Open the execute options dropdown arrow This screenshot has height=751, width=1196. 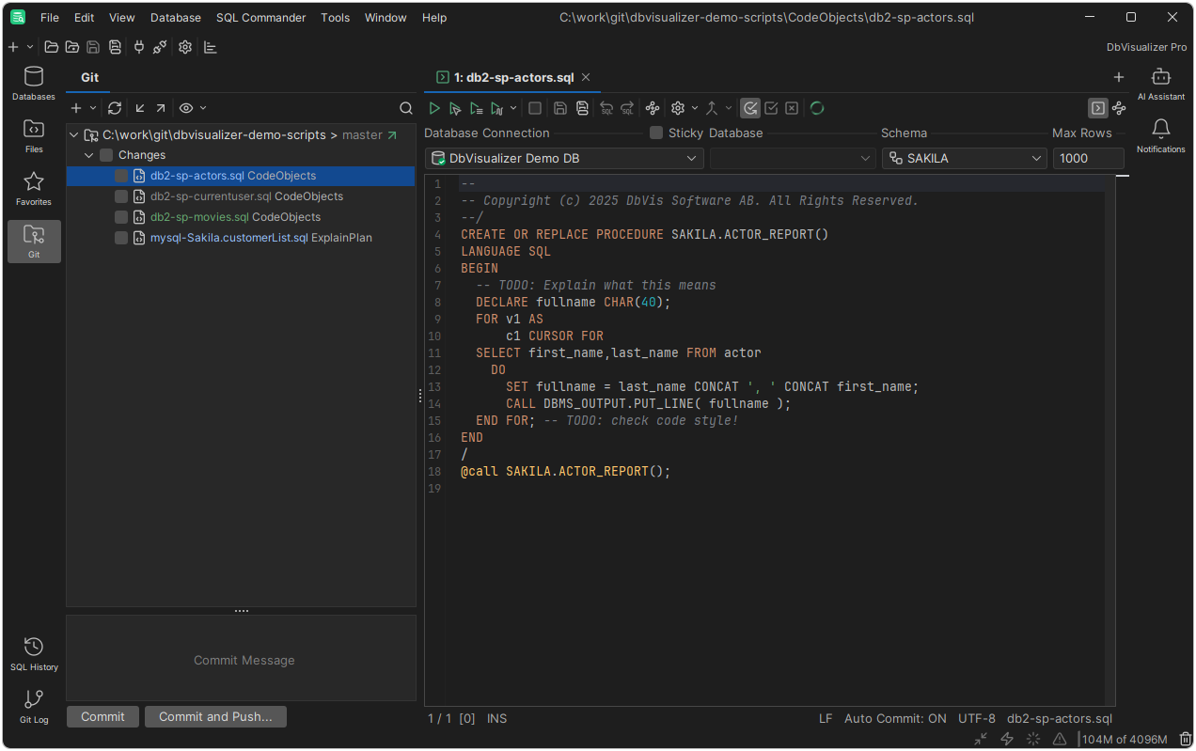(513, 108)
